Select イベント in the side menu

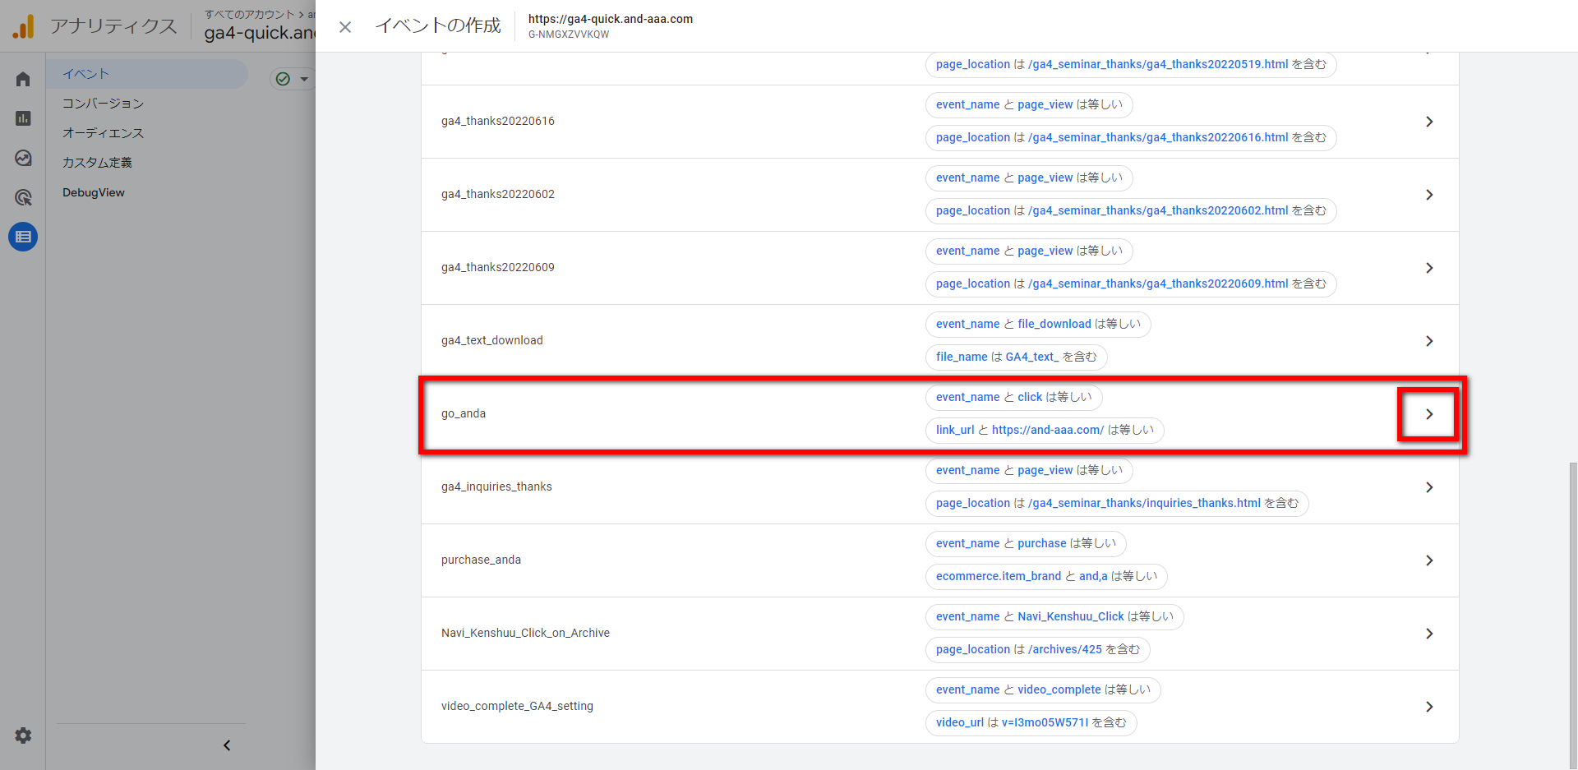86,74
